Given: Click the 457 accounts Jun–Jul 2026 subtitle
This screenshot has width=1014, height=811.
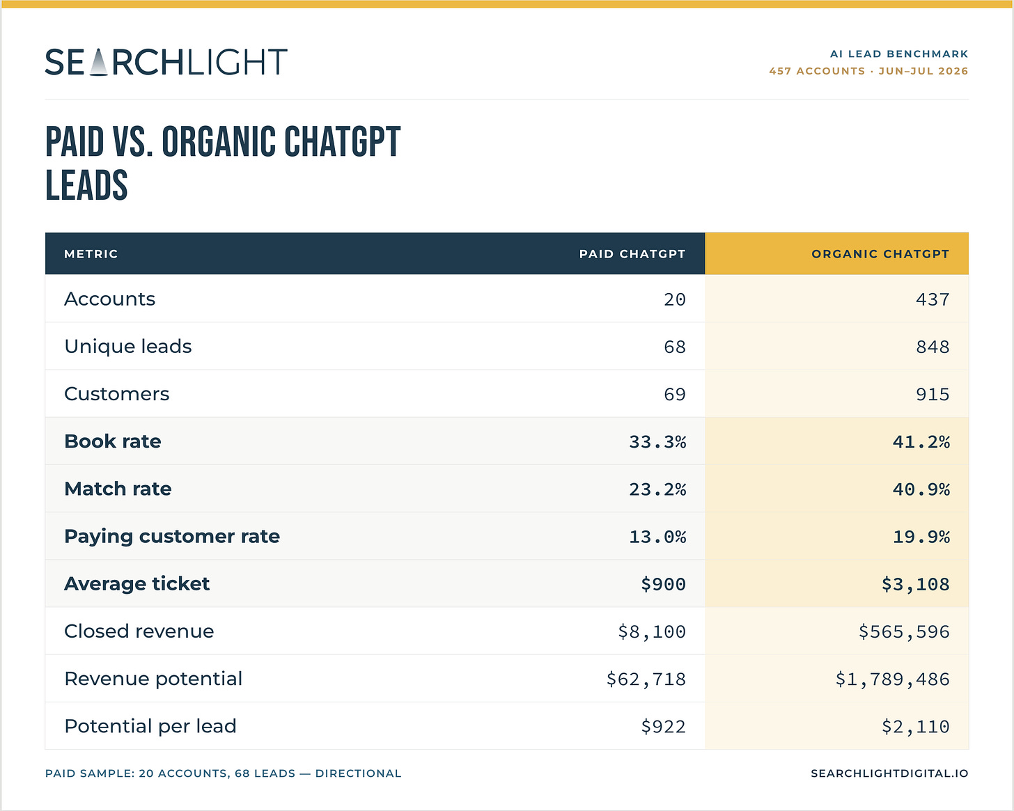Looking at the screenshot, I should click(x=868, y=71).
